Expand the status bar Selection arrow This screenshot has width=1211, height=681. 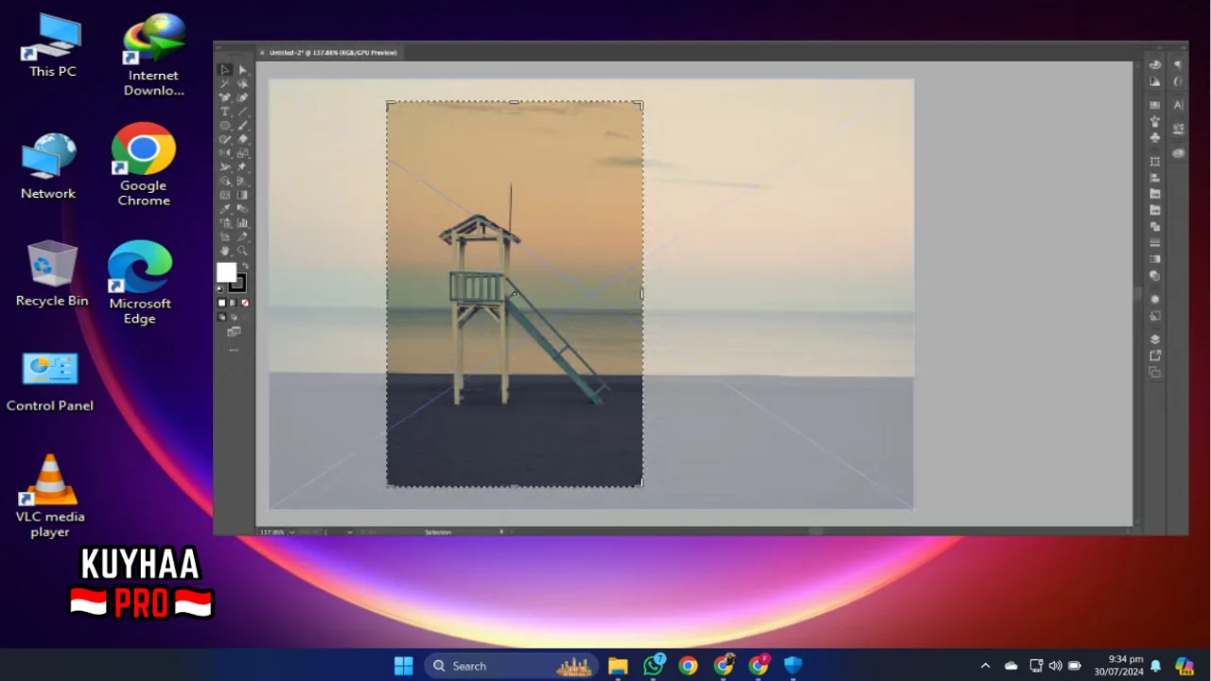501,532
